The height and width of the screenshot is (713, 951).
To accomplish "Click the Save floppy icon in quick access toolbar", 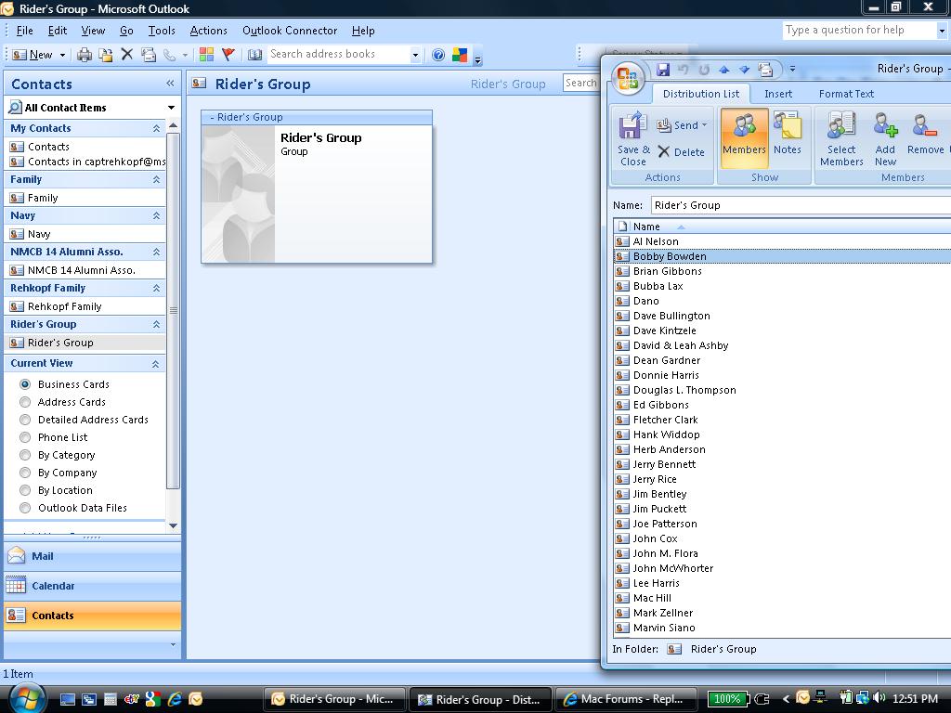I will (x=662, y=69).
